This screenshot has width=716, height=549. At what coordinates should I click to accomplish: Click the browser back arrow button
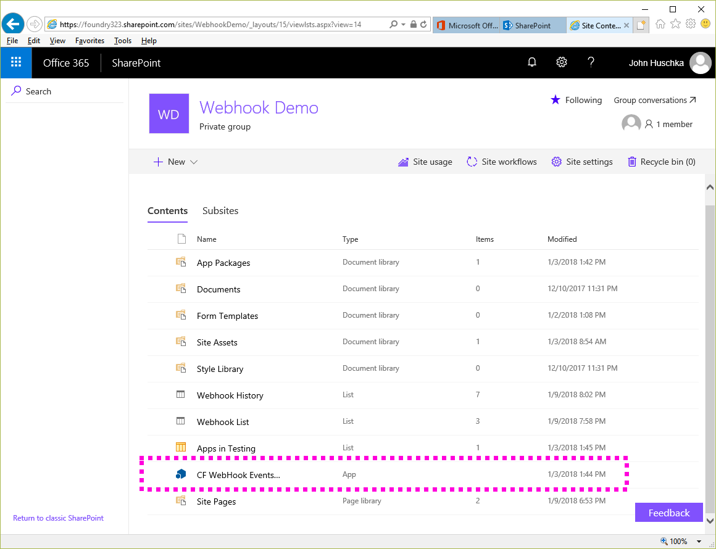coord(13,23)
